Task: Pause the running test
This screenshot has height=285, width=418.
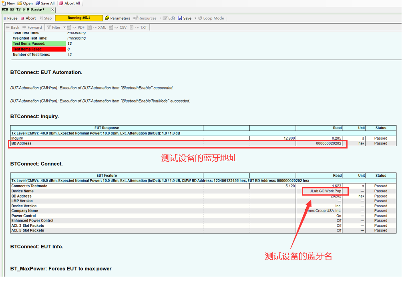Action: [11, 18]
